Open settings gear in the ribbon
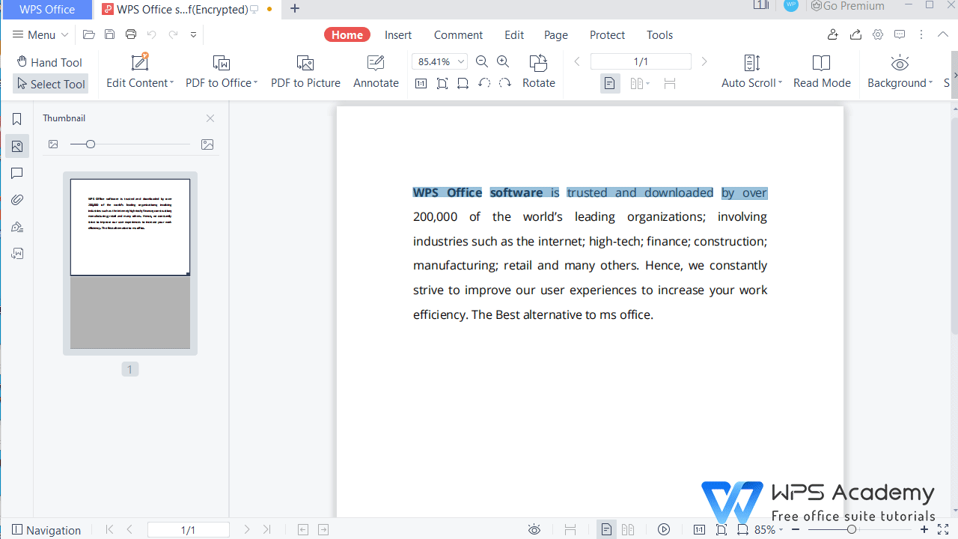 pos(878,34)
